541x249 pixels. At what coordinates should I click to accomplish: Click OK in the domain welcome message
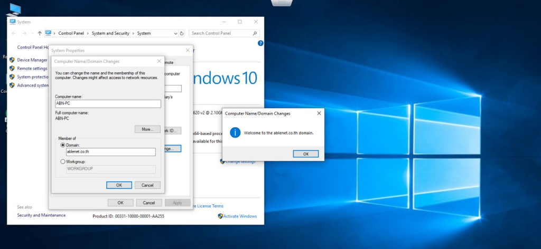click(305, 154)
